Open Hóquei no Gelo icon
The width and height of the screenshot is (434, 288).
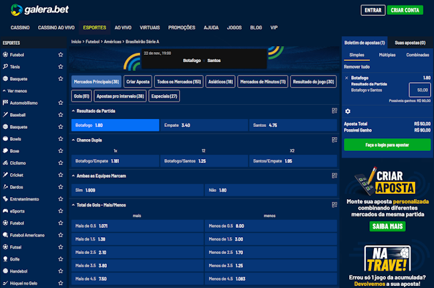5,283
